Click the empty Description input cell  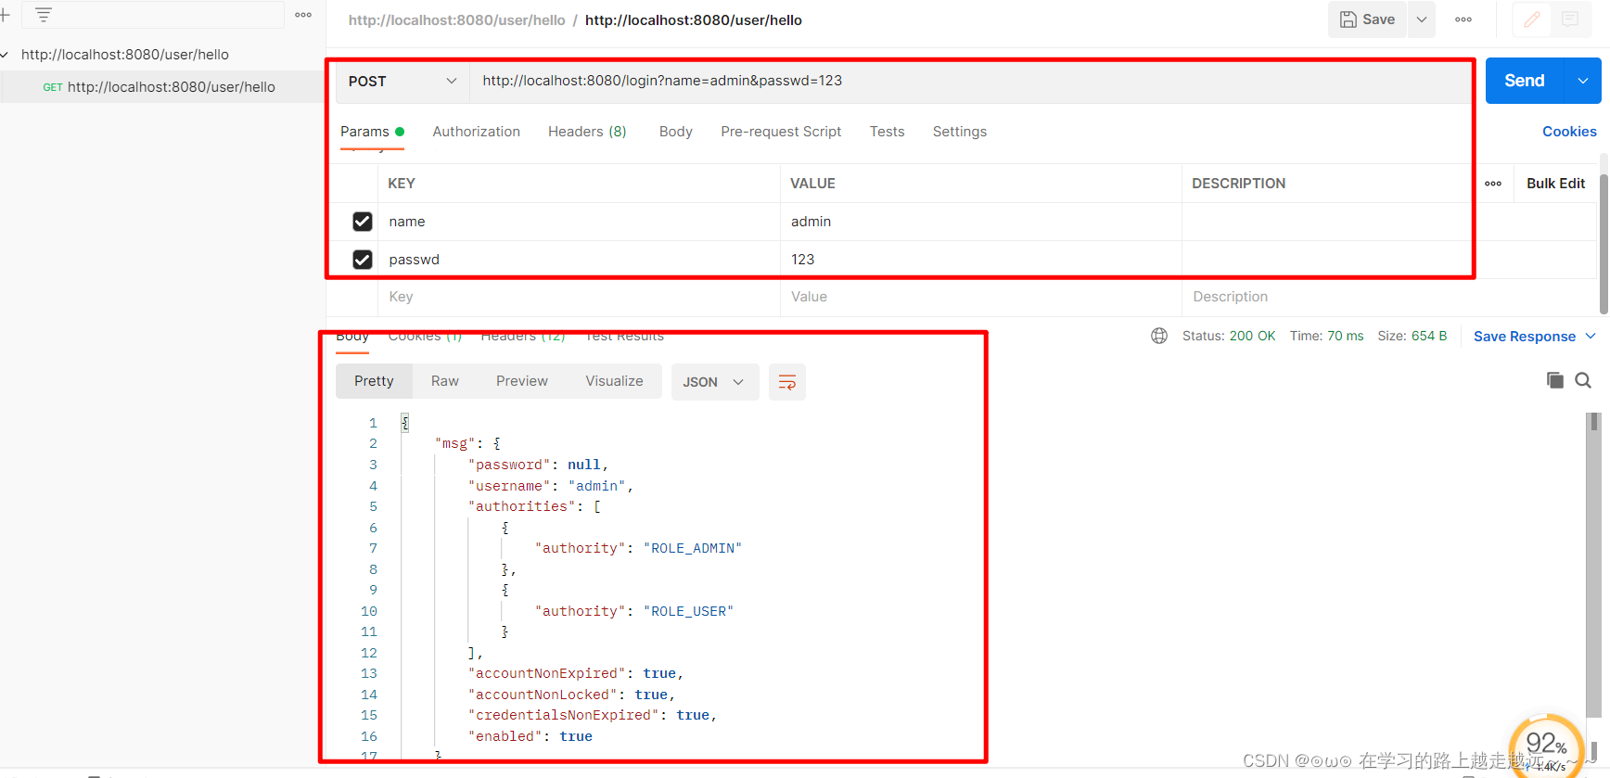click(x=1388, y=297)
